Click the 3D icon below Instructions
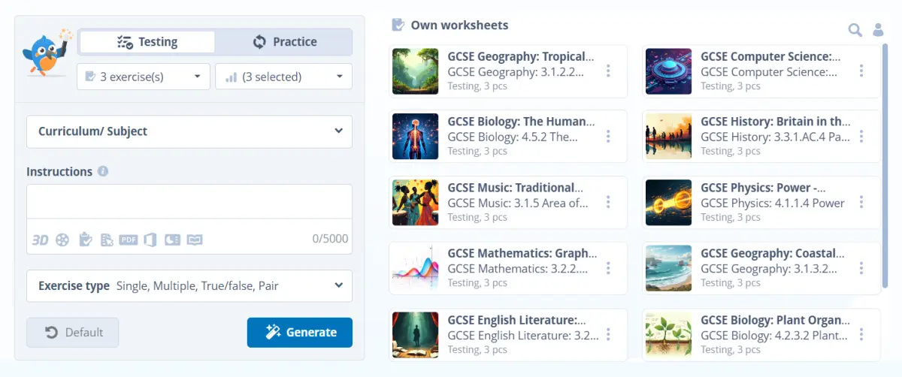 [40, 240]
